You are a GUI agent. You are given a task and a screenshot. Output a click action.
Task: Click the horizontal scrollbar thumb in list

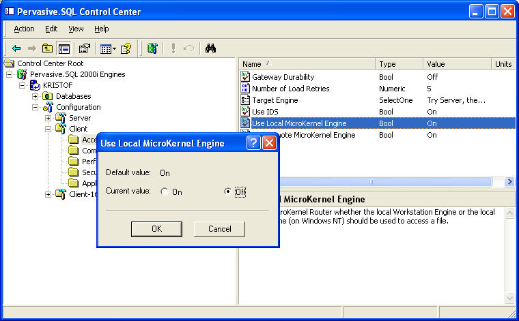click(x=386, y=182)
